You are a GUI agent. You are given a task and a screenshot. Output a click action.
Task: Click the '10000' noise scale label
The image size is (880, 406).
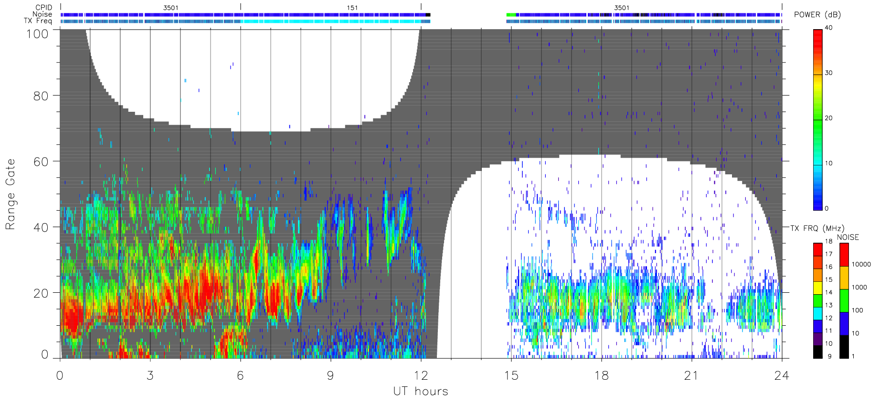click(861, 264)
